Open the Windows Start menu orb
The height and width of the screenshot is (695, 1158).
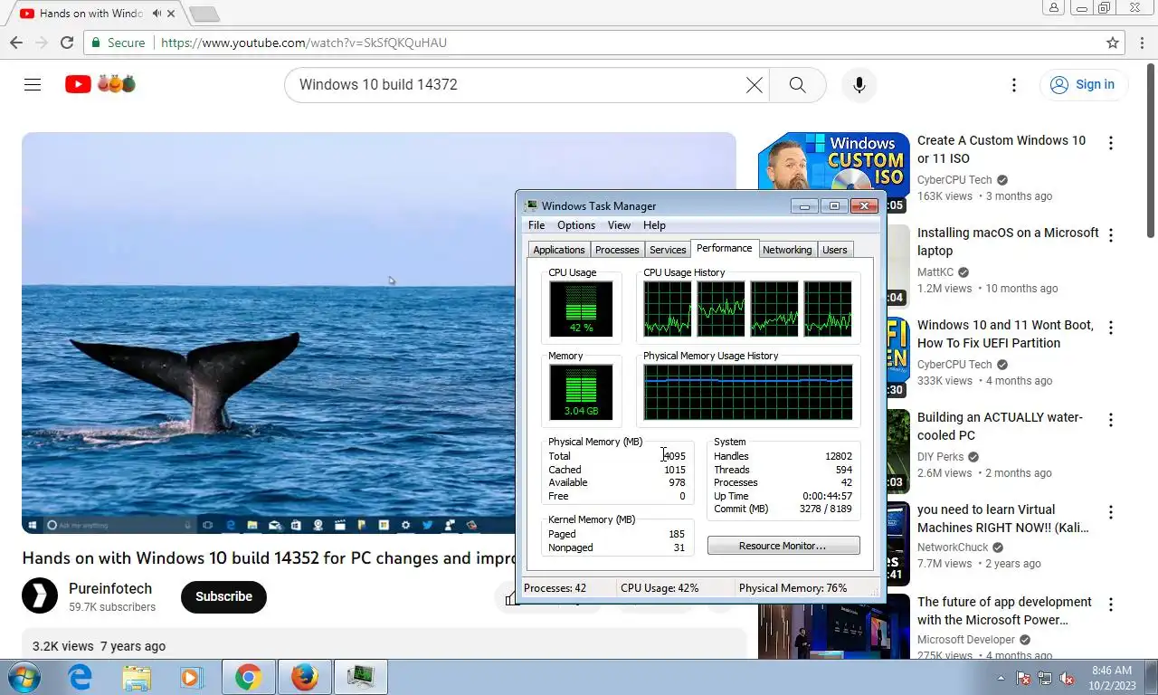point(24,677)
